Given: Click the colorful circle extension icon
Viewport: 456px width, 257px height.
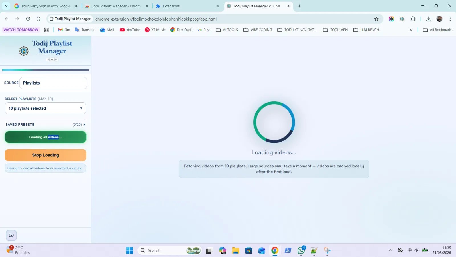Looking at the screenshot, I should pyautogui.click(x=391, y=19).
